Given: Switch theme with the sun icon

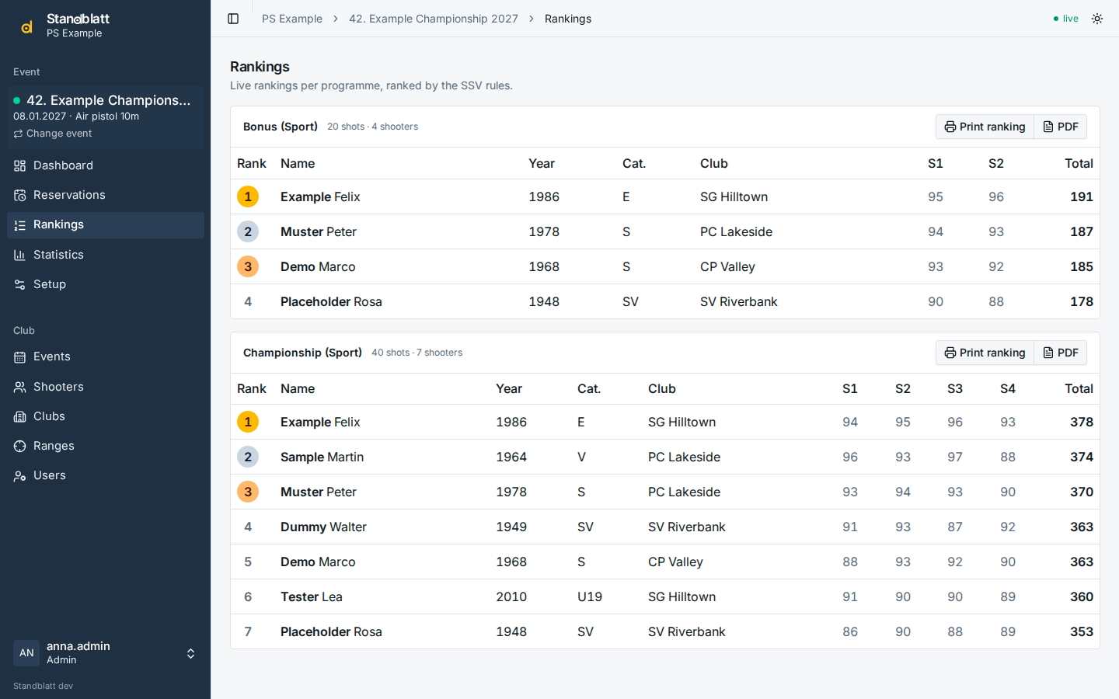Looking at the screenshot, I should pyautogui.click(x=1097, y=19).
